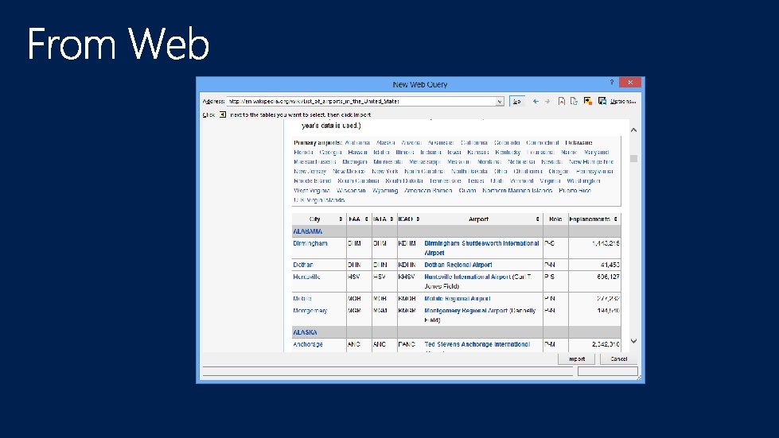The image size is (779, 438).
Task: Open the Alaska link in Primary airports
Action: tap(386, 143)
